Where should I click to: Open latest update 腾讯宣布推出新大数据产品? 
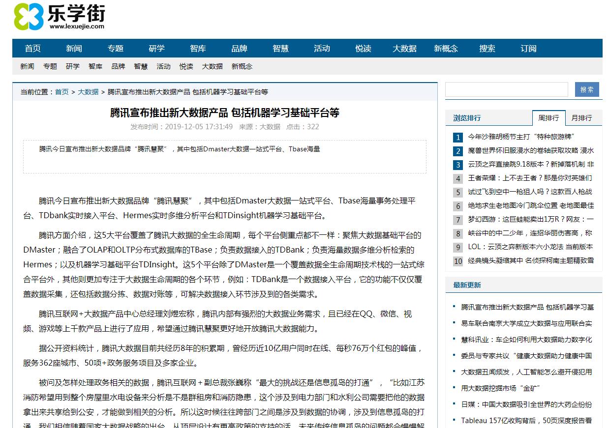tap(527, 307)
